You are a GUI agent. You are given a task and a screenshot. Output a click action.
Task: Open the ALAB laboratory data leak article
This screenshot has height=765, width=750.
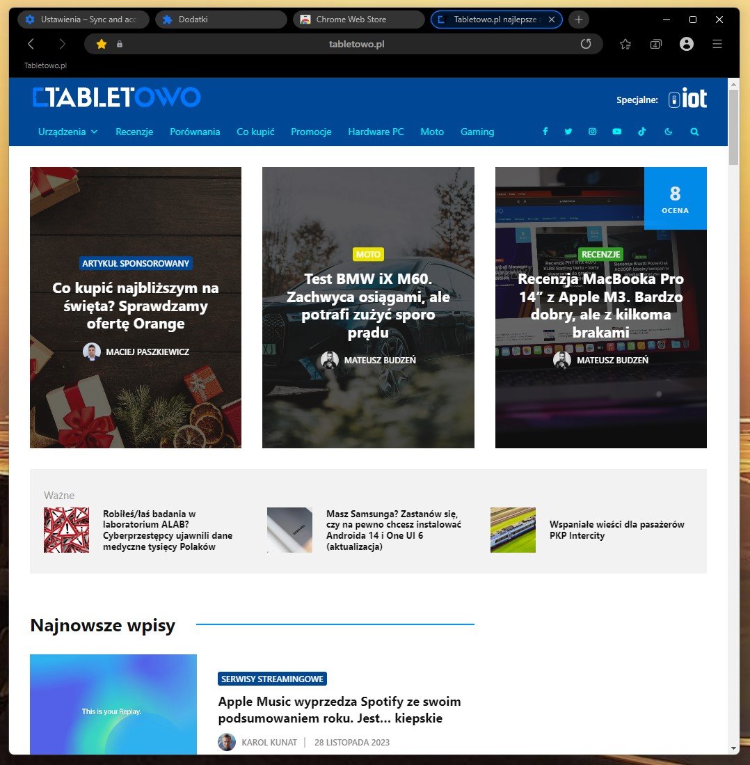click(167, 530)
